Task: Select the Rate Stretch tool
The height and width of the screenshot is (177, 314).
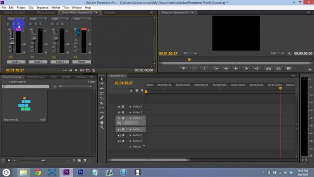Action: pos(102,98)
